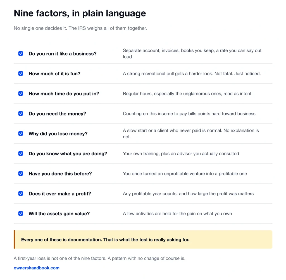Uncheck the "Why did you lose money?" checkbox
Viewport: 286px width, 280px height.
(x=21, y=134)
